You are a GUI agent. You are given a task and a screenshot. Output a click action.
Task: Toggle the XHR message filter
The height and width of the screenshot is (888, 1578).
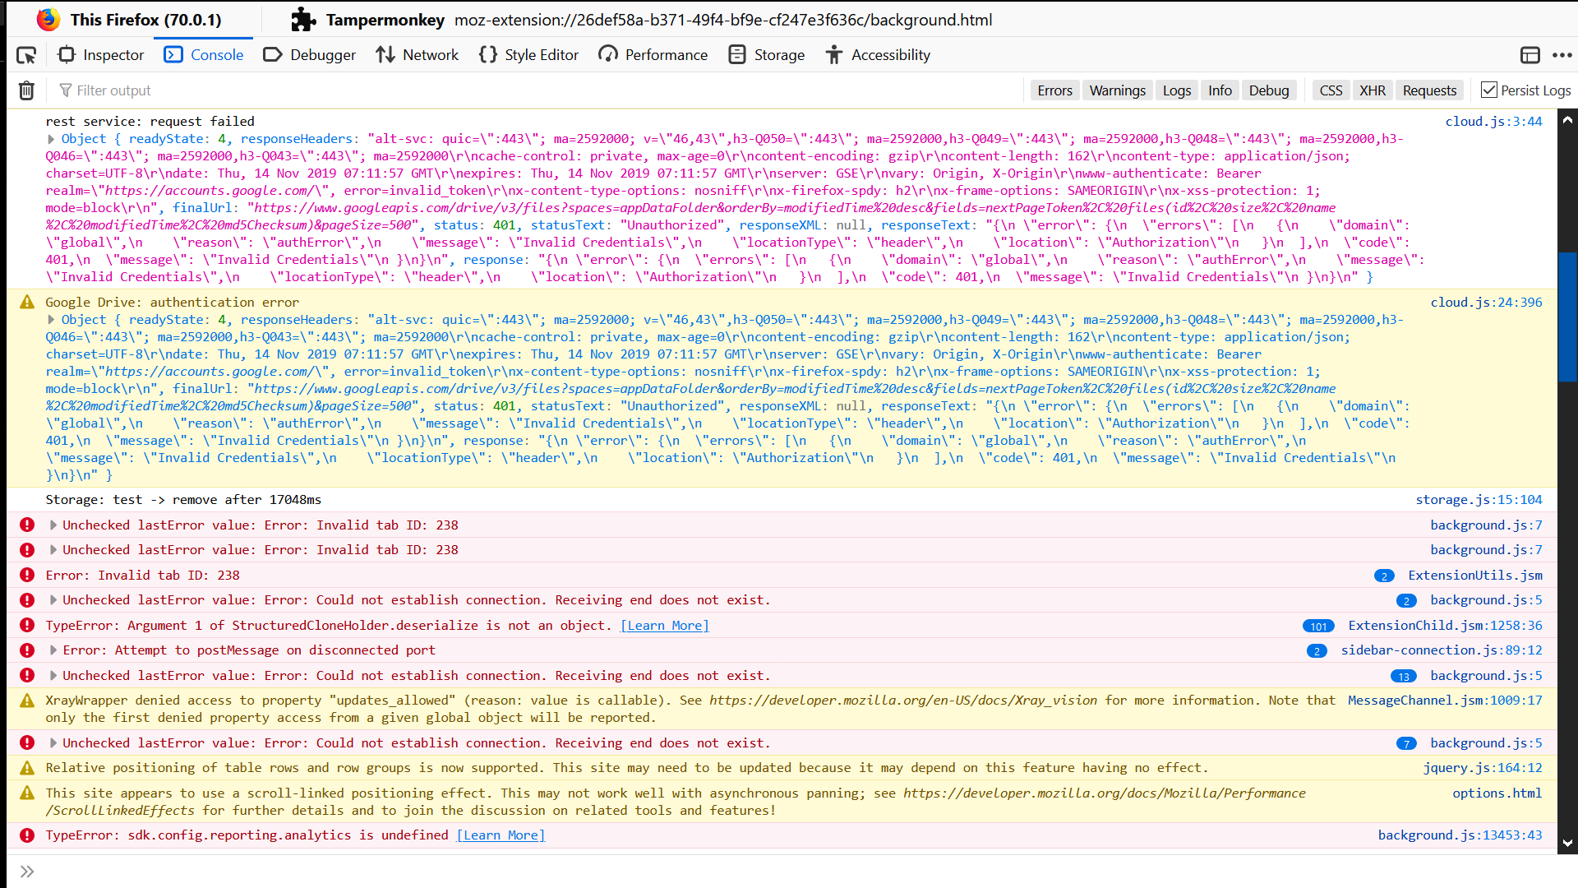pyautogui.click(x=1373, y=90)
